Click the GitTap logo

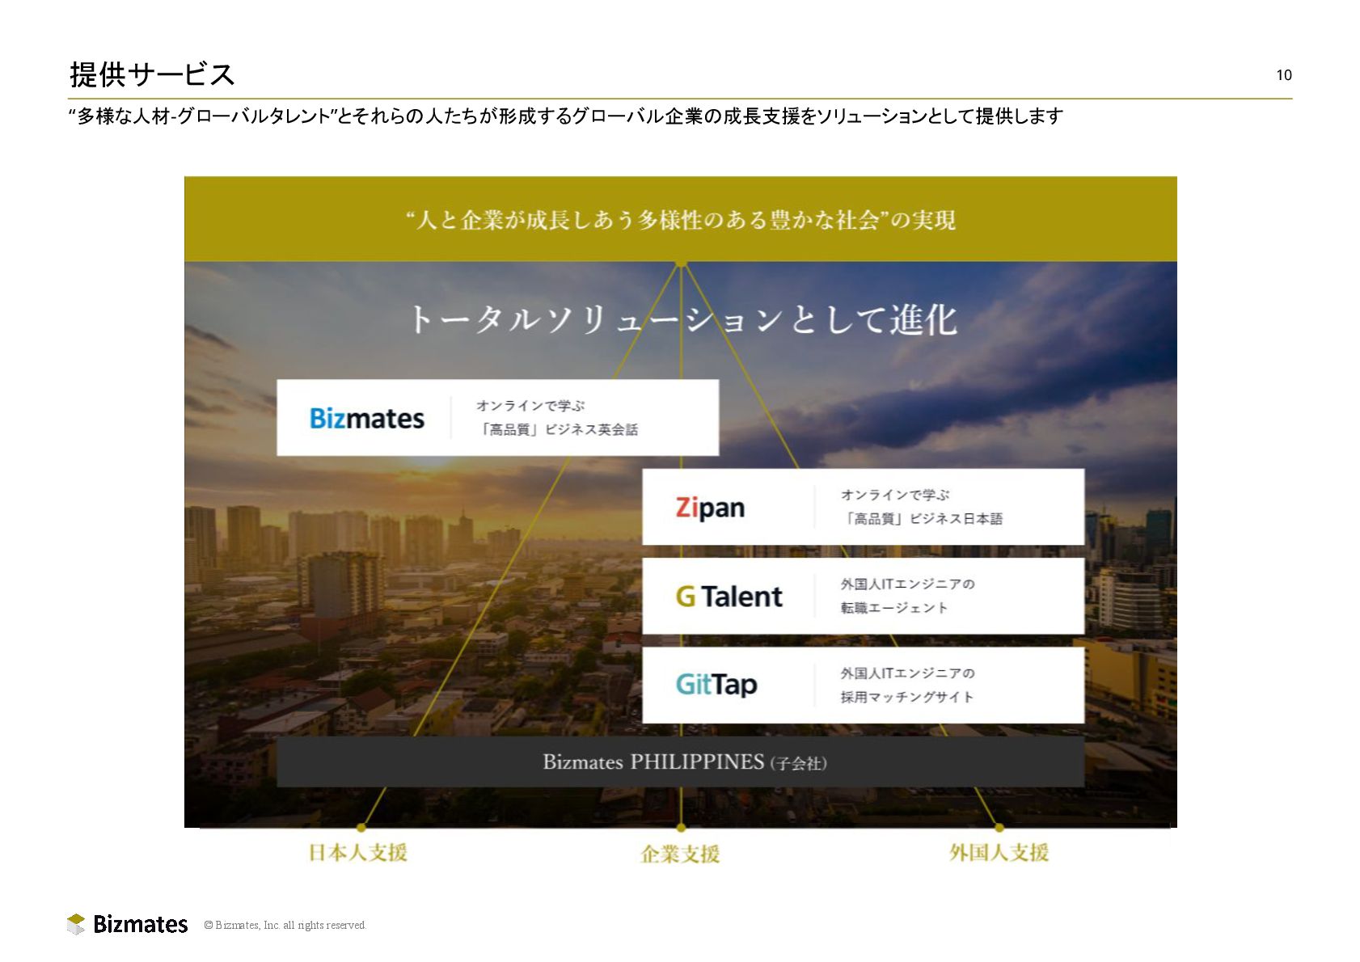coord(716,685)
